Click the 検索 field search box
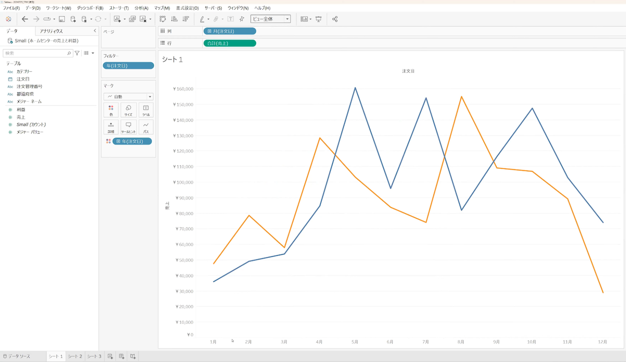The image size is (626, 362). (37, 53)
